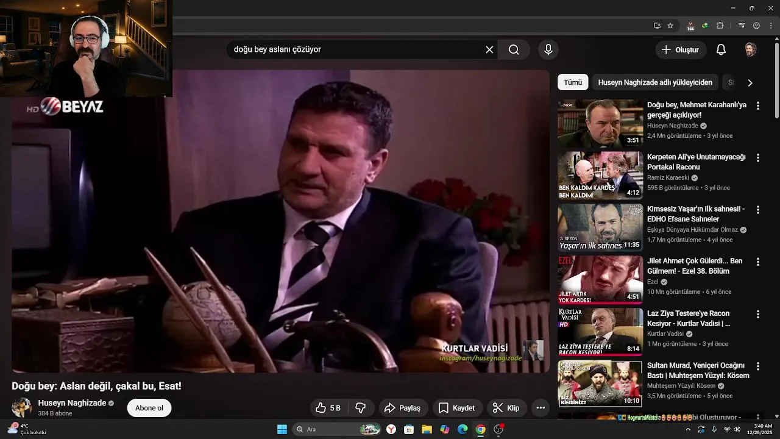Select the Tümü filter chip
Viewport: 780px width, 439px height.
573,82
